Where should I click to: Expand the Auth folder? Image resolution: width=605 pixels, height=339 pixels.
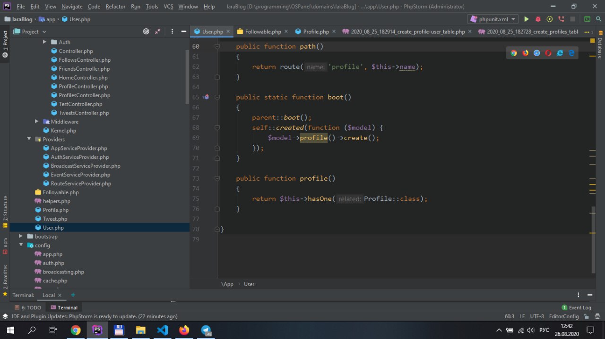(44, 42)
